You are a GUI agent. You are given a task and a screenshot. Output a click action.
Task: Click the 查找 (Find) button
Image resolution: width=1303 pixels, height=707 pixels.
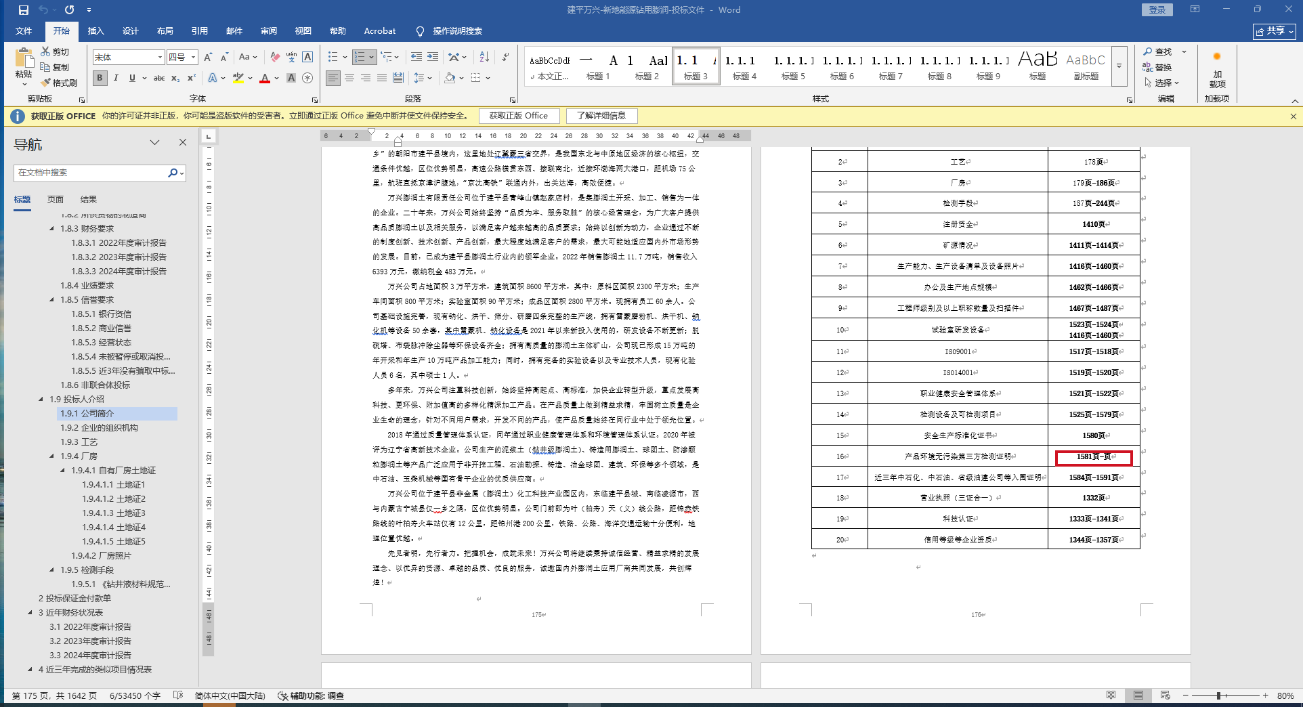click(x=1157, y=51)
